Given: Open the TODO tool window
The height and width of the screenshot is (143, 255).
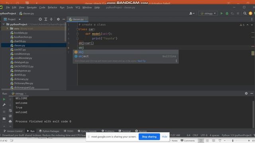Looking at the screenshot, I should pos(69,131).
